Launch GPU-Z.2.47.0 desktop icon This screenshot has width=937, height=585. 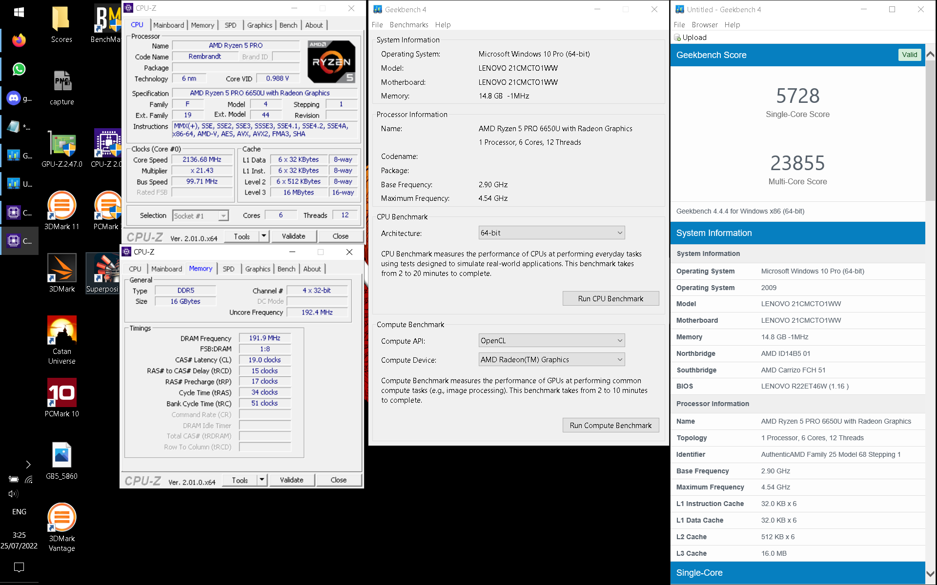[61, 149]
